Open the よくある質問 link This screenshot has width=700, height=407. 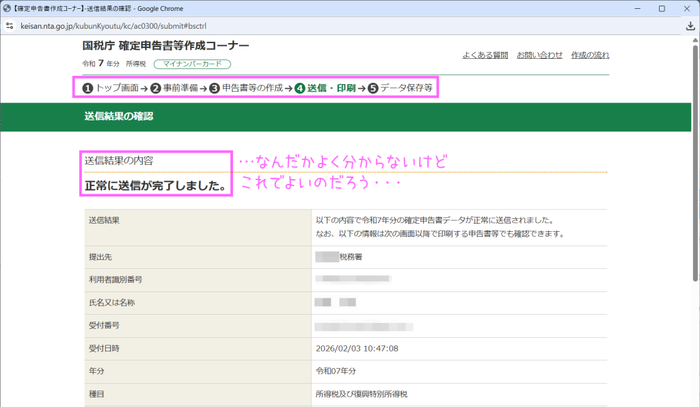point(485,55)
